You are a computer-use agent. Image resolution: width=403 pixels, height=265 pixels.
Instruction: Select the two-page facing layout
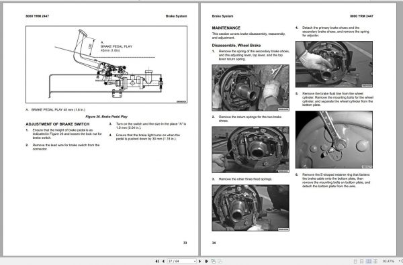coord(369,261)
